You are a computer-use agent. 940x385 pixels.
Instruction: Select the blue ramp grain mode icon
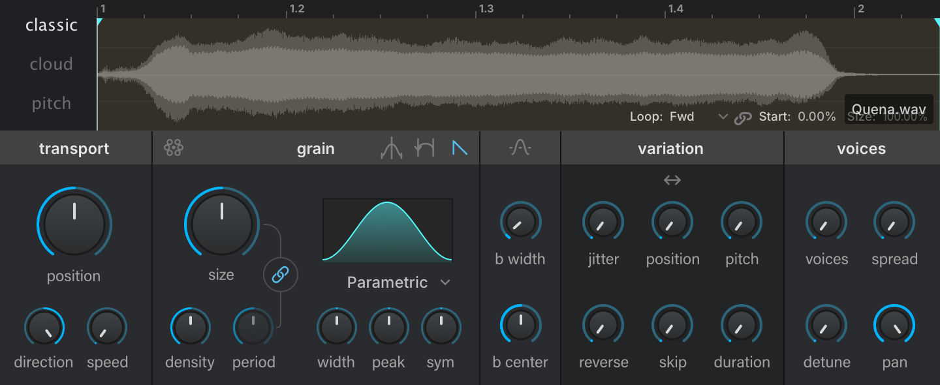460,149
